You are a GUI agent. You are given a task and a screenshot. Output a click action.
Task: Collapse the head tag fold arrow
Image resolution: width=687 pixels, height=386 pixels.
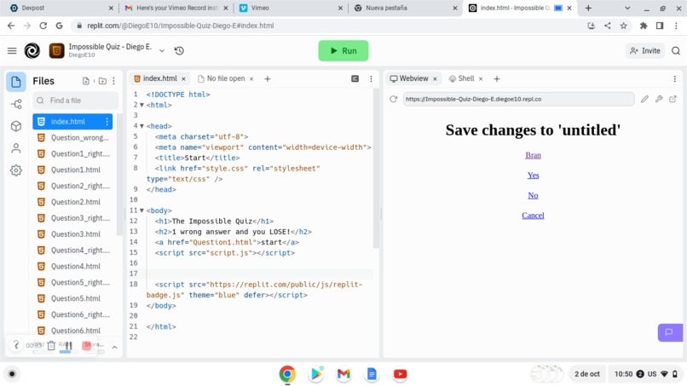[x=141, y=126]
